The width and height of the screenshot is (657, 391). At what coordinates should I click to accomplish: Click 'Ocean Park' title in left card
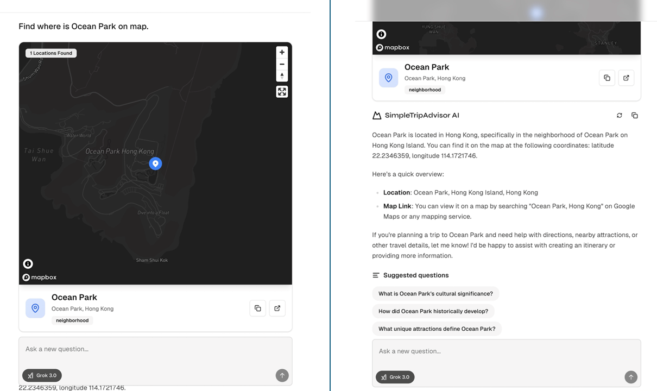(74, 297)
